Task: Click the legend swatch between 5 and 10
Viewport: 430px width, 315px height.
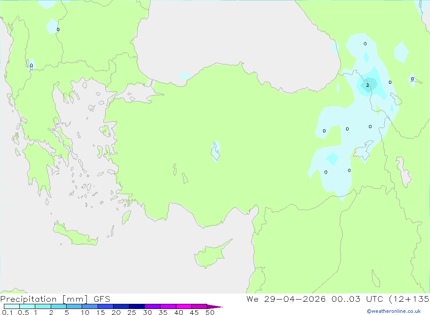Action: click(x=74, y=306)
